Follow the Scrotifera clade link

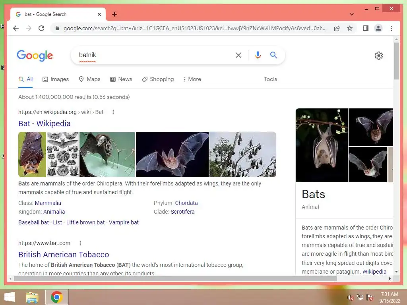(182, 212)
